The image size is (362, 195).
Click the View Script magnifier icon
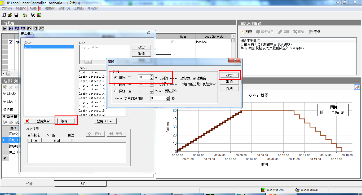[x=35, y=28]
